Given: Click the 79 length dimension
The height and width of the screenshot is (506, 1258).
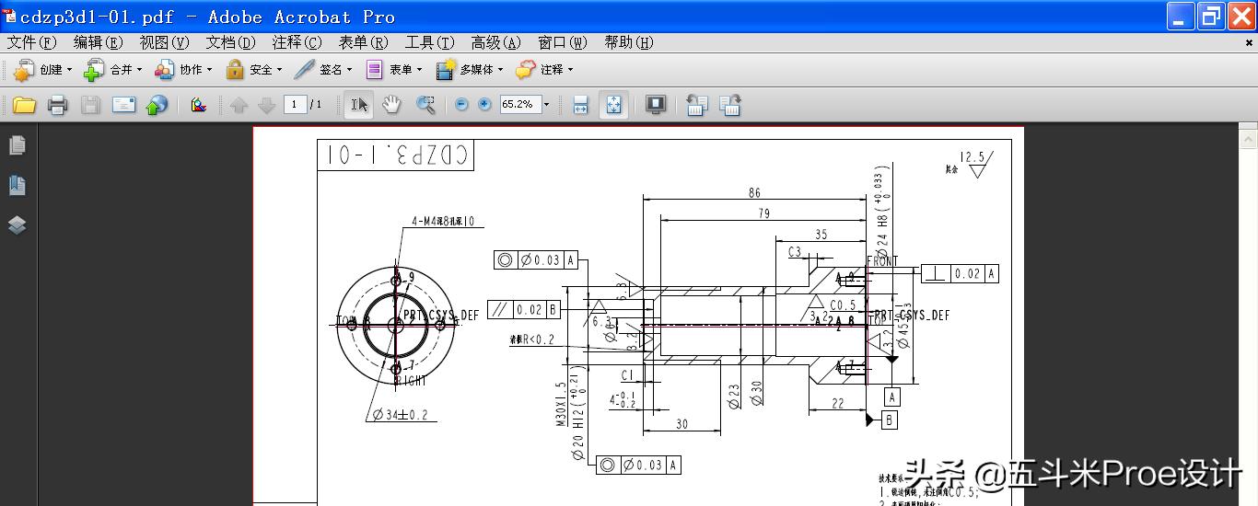Looking at the screenshot, I should 763,213.
